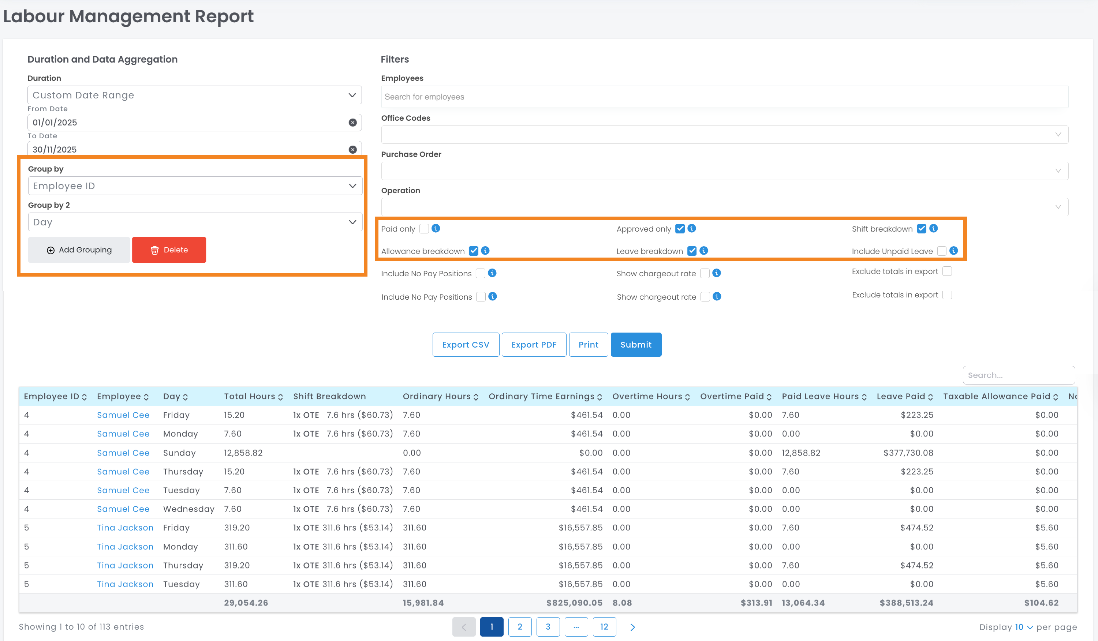Clear the To Date field value
1098x641 pixels.
pos(352,149)
